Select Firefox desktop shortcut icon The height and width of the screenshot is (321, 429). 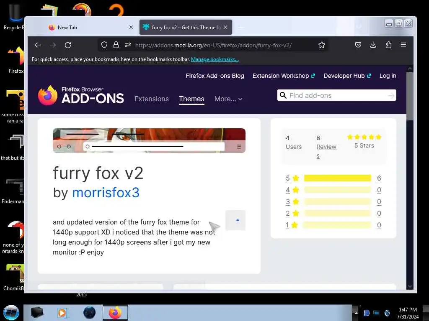point(16,60)
